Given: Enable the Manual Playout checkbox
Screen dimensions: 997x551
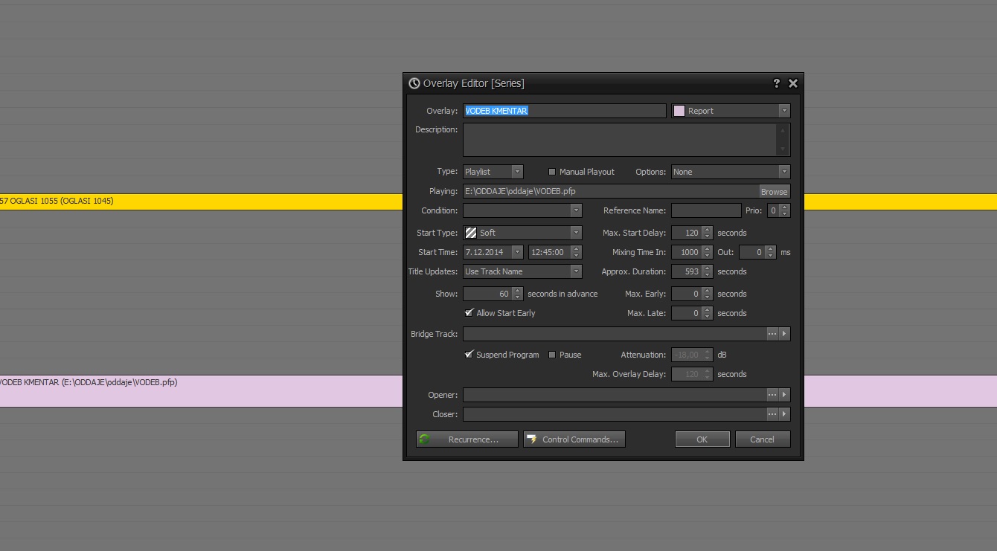Looking at the screenshot, I should (552, 172).
